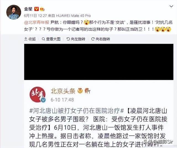Open the 北京头条 red logo avatar
Viewport: 177px width, 148px height.
coord(38,95)
